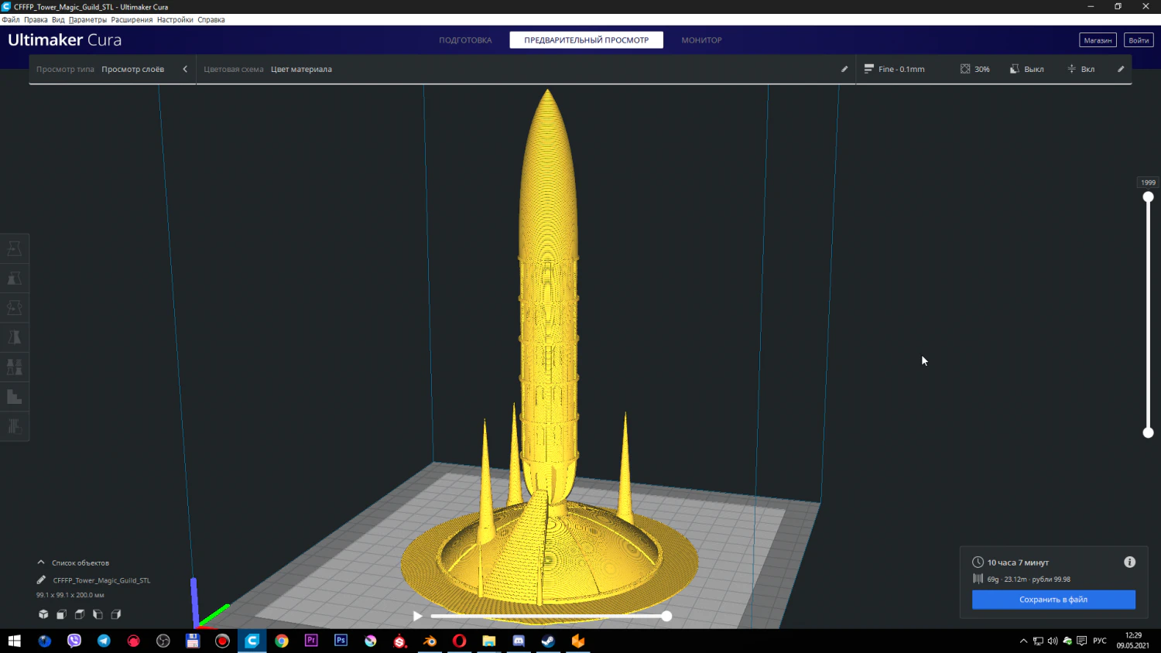The height and width of the screenshot is (653, 1161).
Task: Click 'Сохранить в файл' button
Action: click(1053, 600)
